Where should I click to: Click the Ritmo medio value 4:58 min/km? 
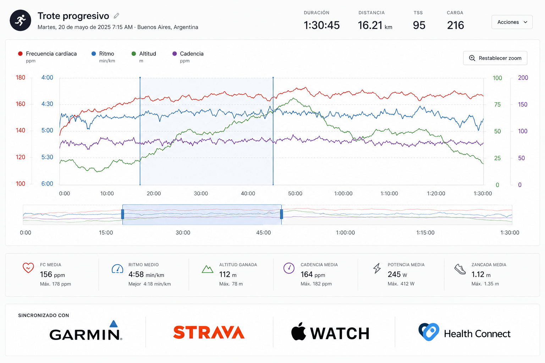point(146,274)
